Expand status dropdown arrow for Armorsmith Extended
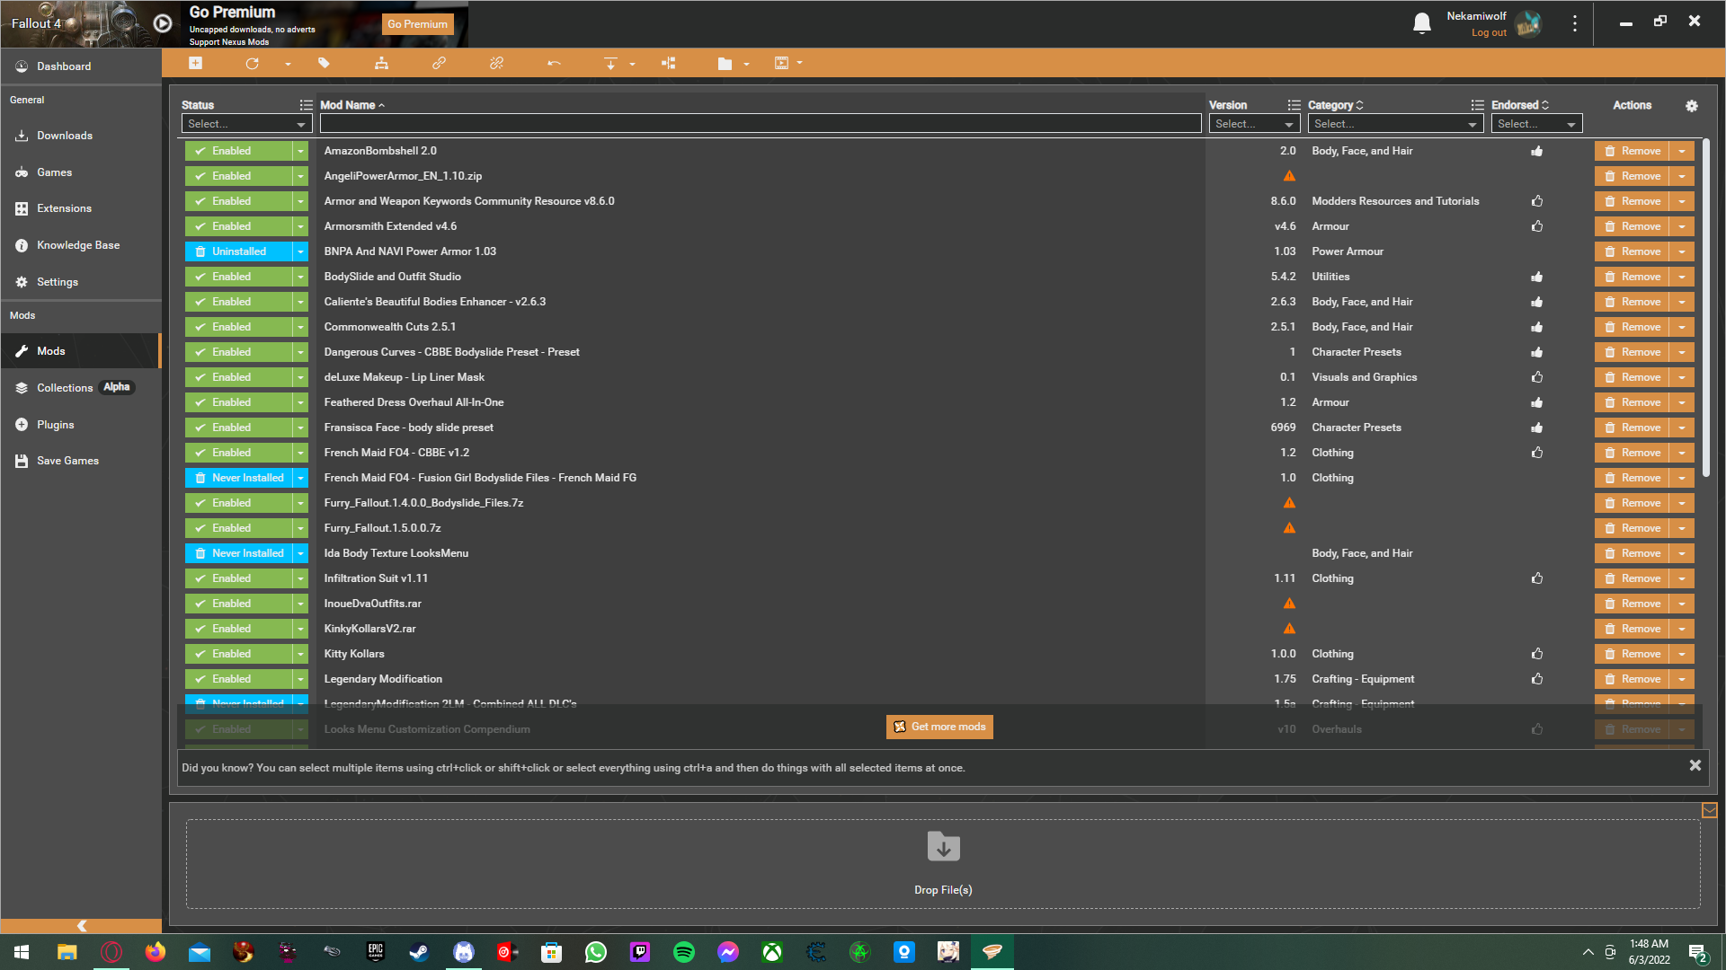1726x970 pixels. (301, 226)
